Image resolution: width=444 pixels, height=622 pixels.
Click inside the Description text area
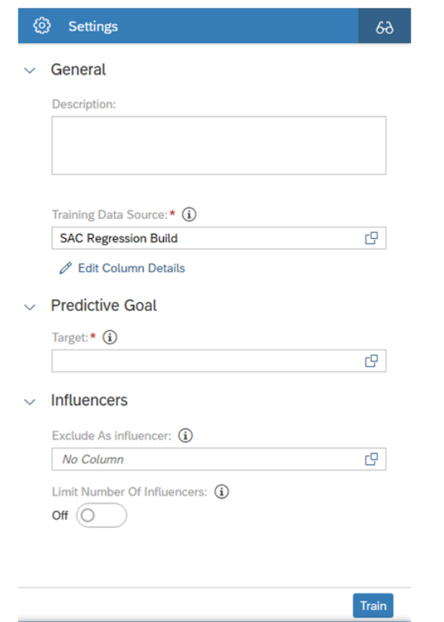218,145
